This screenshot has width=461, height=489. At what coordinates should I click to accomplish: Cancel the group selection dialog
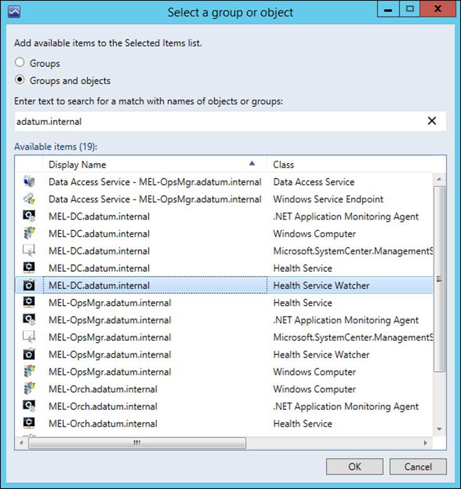[x=418, y=466]
